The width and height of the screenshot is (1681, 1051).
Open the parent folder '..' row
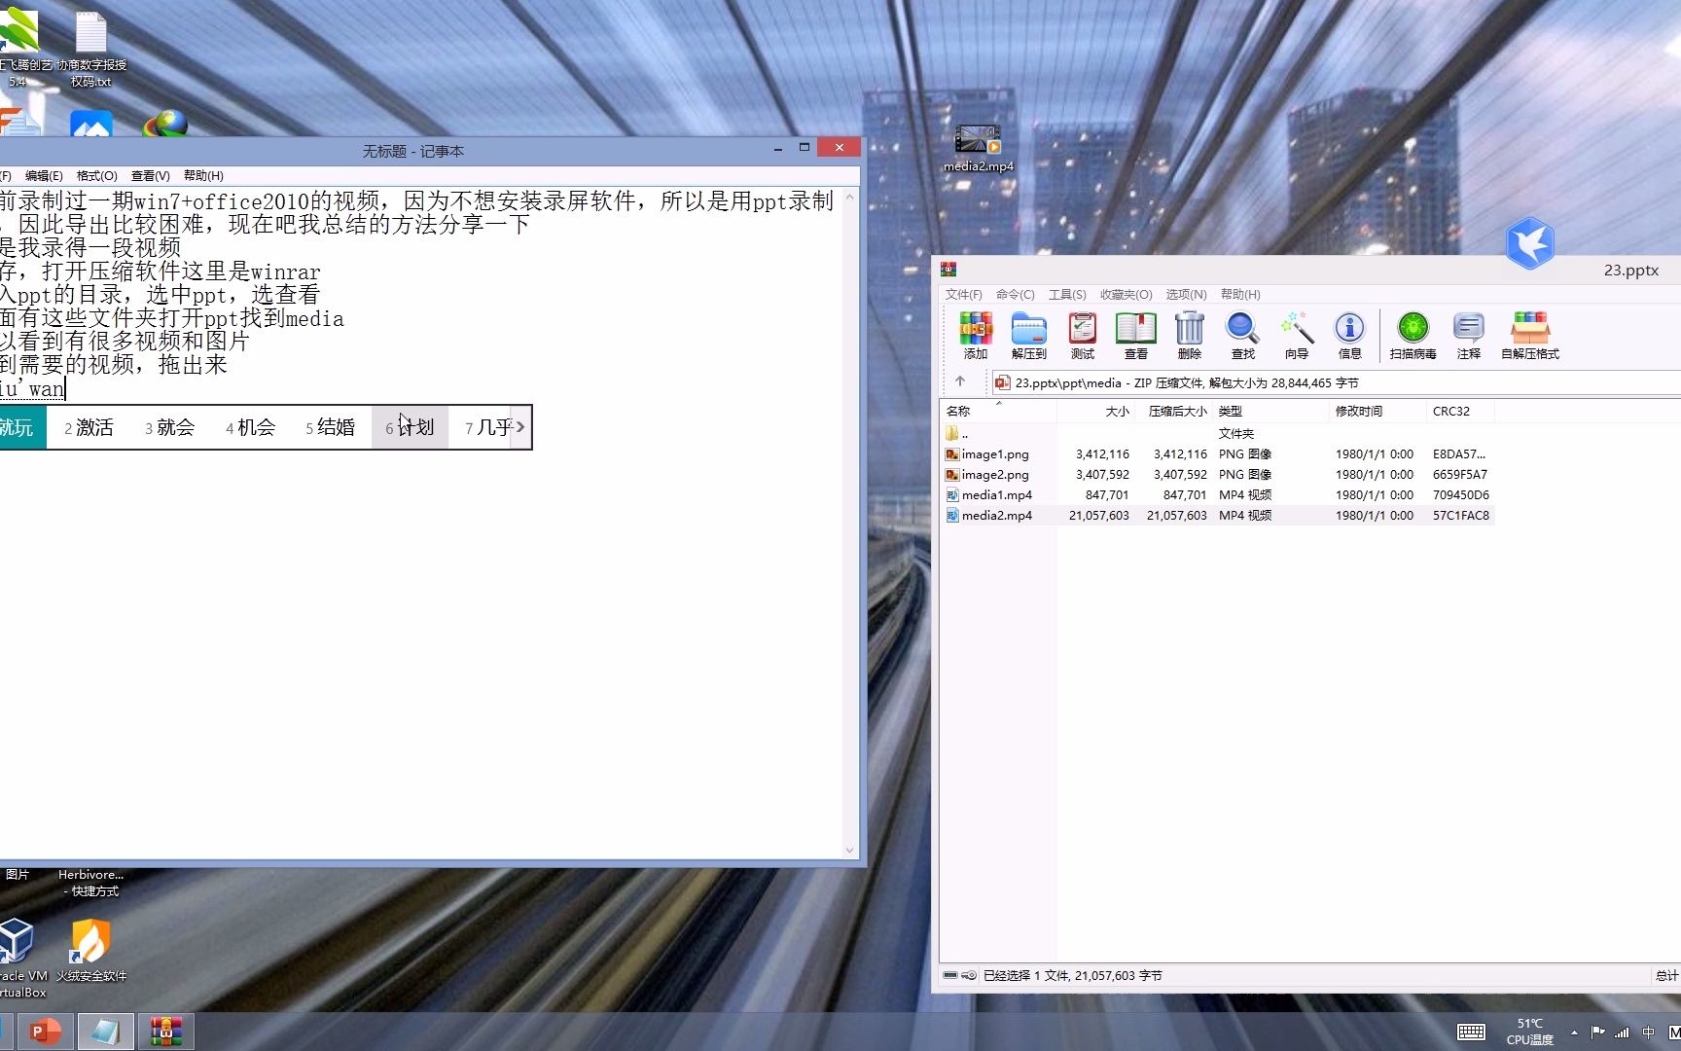coord(1218,434)
